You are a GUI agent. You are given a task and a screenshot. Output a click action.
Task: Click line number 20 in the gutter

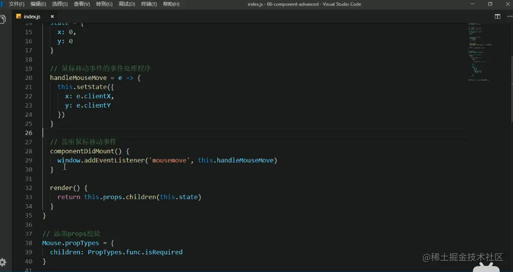click(28, 78)
